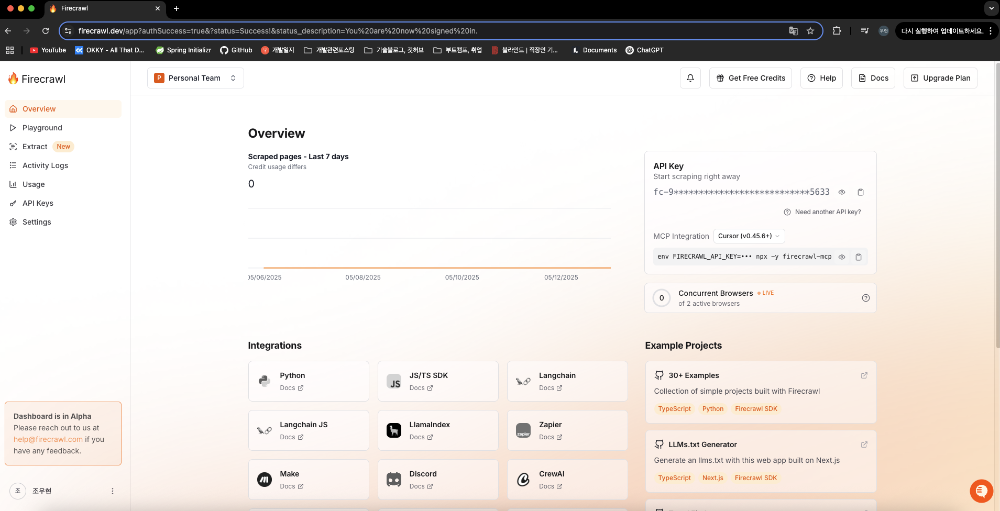Click the Make icon
1000x511 pixels.
click(x=265, y=480)
